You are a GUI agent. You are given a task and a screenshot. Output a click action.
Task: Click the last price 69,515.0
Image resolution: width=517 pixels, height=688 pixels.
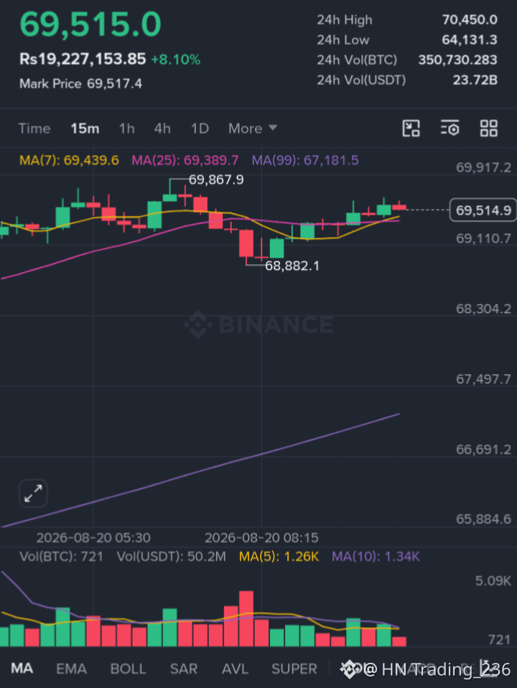click(90, 24)
